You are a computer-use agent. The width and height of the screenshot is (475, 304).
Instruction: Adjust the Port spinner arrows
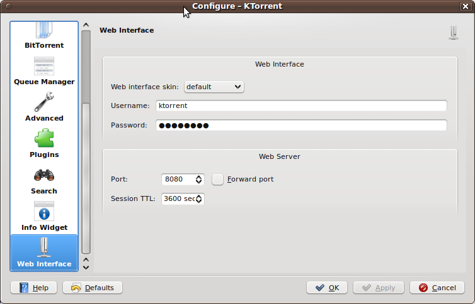(198, 179)
